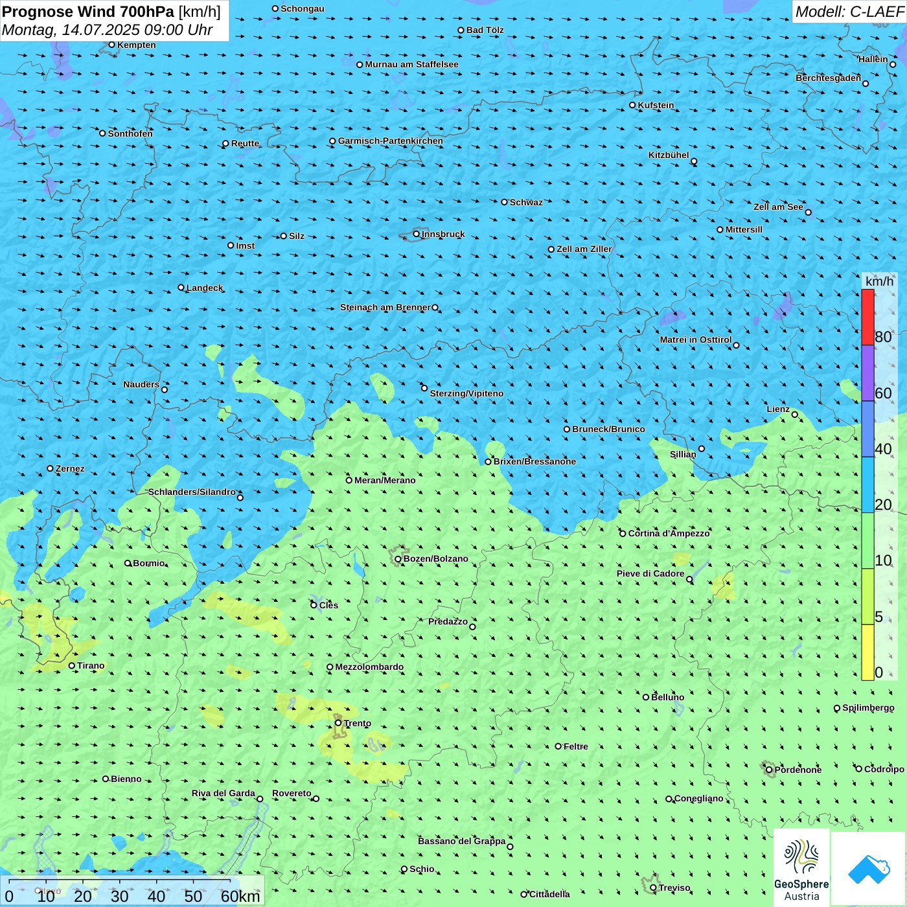This screenshot has width=907, height=907.
Task: Click the Garmisch-Partenkirchen marker
Action: pyautogui.click(x=332, y=141)
